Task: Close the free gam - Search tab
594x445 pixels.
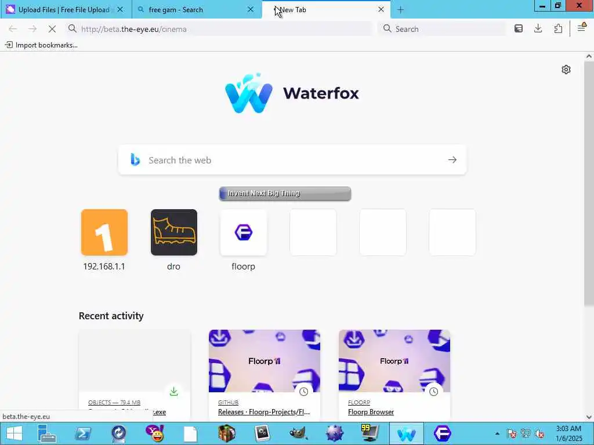Action: [x=251, y=10]
